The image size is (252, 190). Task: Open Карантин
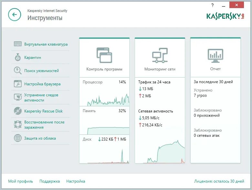(x=33, y=58)
